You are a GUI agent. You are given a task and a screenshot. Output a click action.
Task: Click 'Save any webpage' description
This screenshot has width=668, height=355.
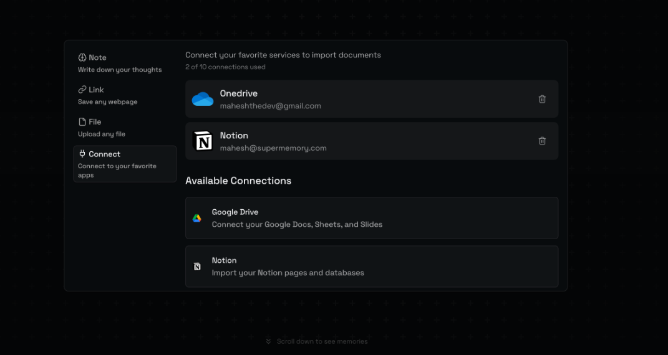coord(108,102)
